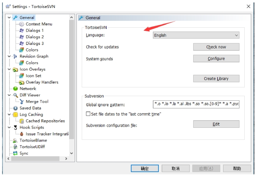Click the Icon Set icon

(22, 76)
